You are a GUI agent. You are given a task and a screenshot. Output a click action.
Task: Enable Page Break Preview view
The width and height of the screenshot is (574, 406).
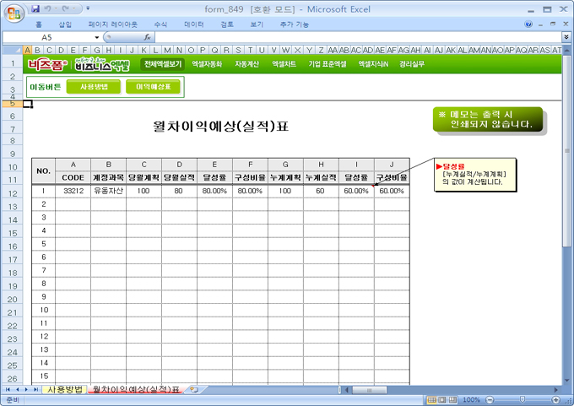(454, 399)
